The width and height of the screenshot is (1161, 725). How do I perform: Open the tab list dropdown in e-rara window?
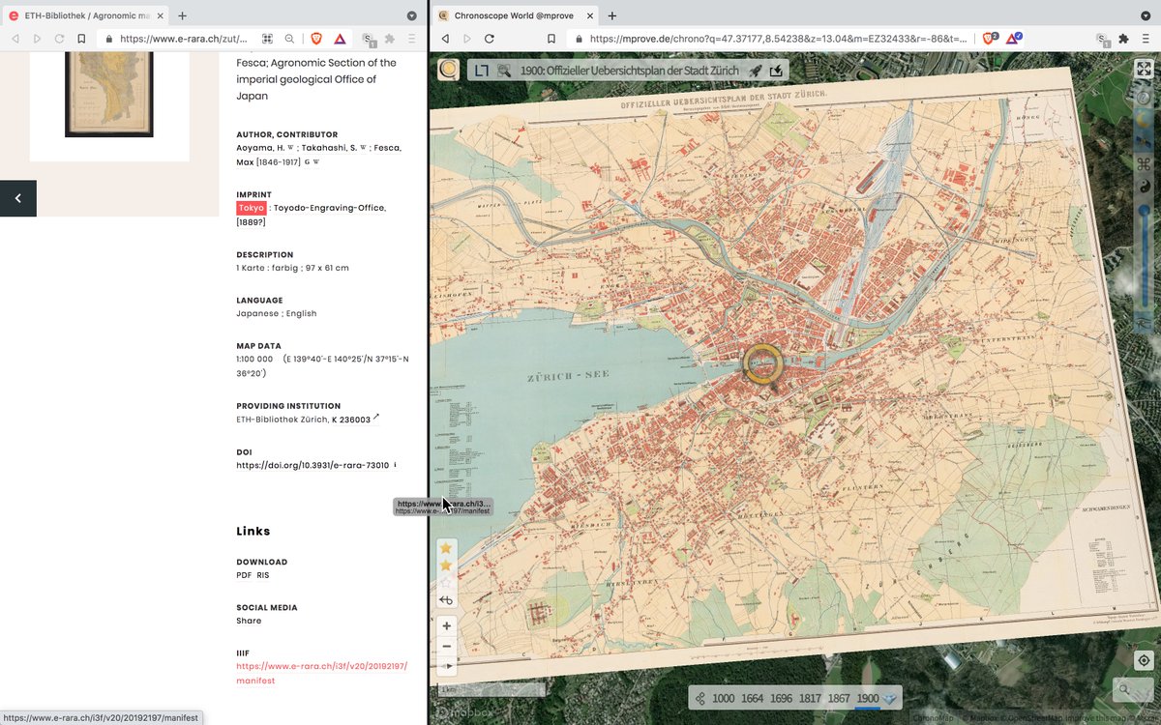coord(412,15)
